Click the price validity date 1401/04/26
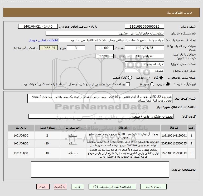Viewport: 203px width, 196px height. point(144,56)
